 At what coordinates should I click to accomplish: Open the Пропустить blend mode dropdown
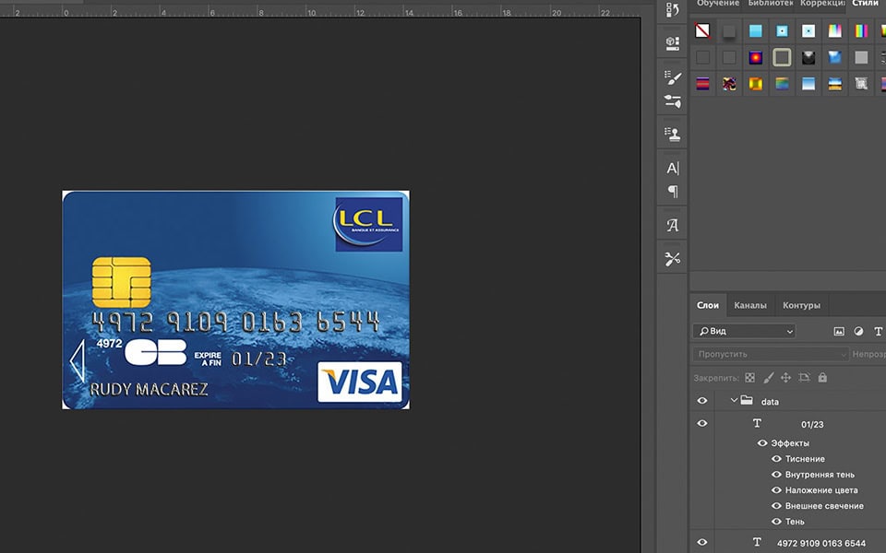[771, 354]
